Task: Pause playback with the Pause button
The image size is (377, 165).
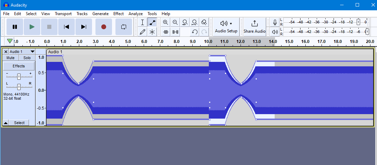Action: [15, 27]
